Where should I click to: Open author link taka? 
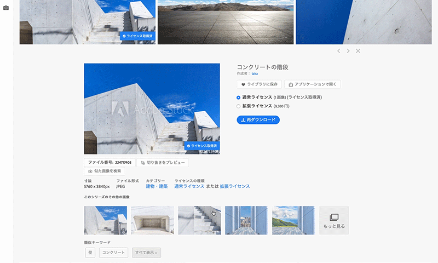pos(255,73)
